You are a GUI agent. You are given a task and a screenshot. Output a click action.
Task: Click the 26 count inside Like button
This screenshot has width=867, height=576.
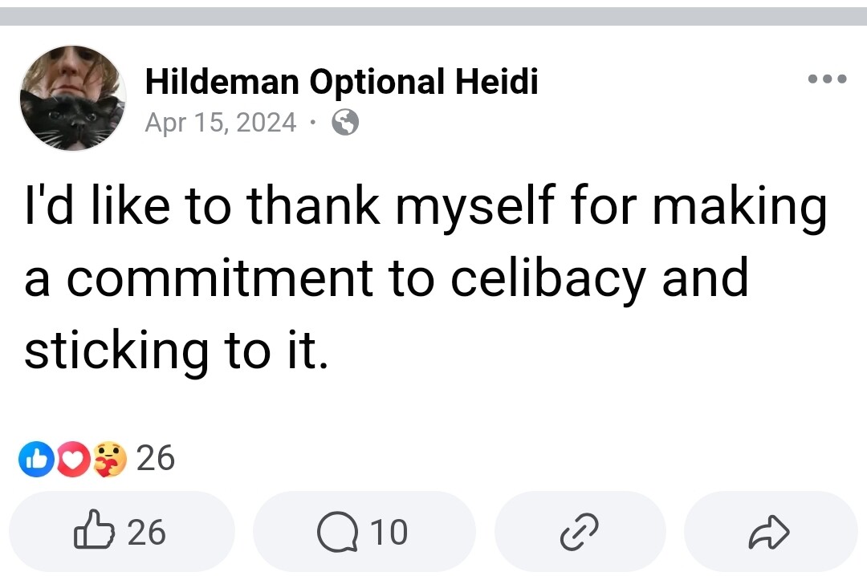tap(146, 532)
